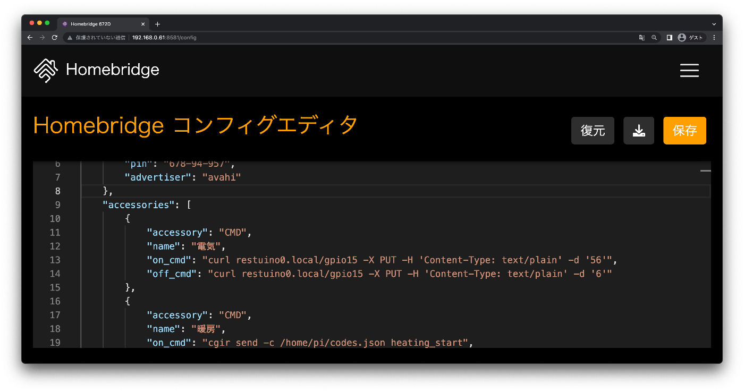Open a new browser tab
Image resolution: width=744 pixels, height=392 pixels.
pyautogui.click(x=157, y=24)
